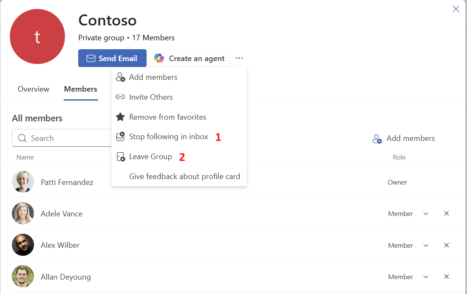The image size is (467, 294).
Task: Switch to the Overview tab
Action: click(33, 89)
